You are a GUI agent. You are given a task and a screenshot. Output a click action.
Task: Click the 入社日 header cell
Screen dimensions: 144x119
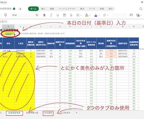21,43
